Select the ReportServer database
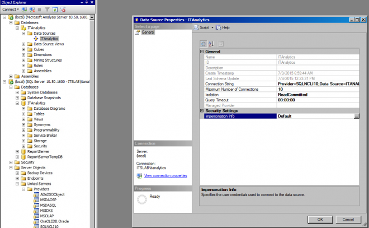The height and width of the screenshot is (228, 369). click(38, 152)
